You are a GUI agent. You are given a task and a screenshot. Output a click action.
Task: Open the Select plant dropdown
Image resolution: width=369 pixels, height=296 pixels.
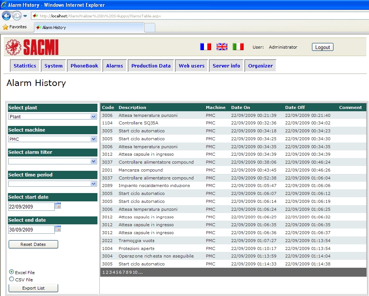click(52, 116)
